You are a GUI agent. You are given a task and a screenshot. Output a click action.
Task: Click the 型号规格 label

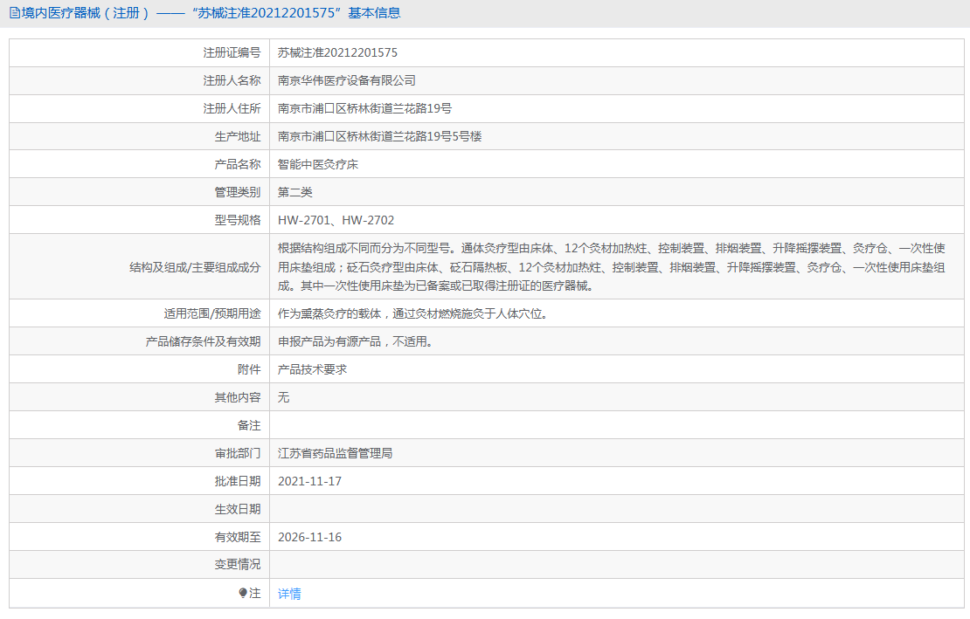238,221
